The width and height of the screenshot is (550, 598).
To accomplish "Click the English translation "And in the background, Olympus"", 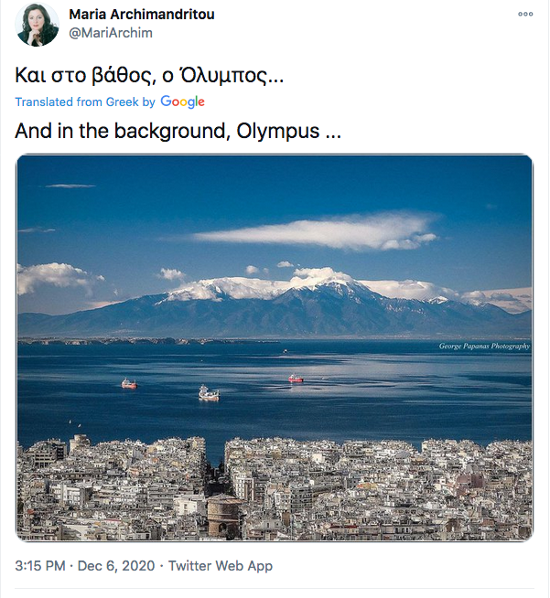I will click(x=178, y=131).
